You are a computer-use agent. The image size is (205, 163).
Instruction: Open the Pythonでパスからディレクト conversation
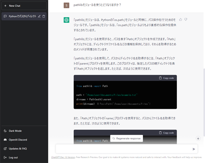tap(23, 16)
